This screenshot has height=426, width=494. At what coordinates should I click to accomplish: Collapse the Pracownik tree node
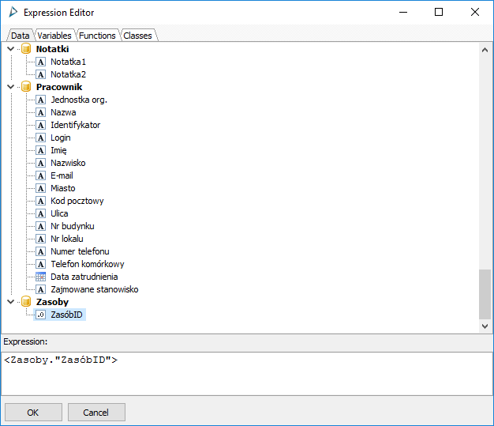(x=10, y=87)
